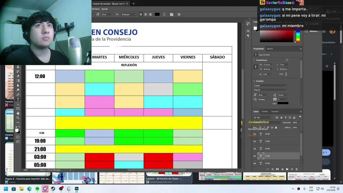343x193 pixels.
Task: Open font size dropdown in Properties
Action: point(267,95)
